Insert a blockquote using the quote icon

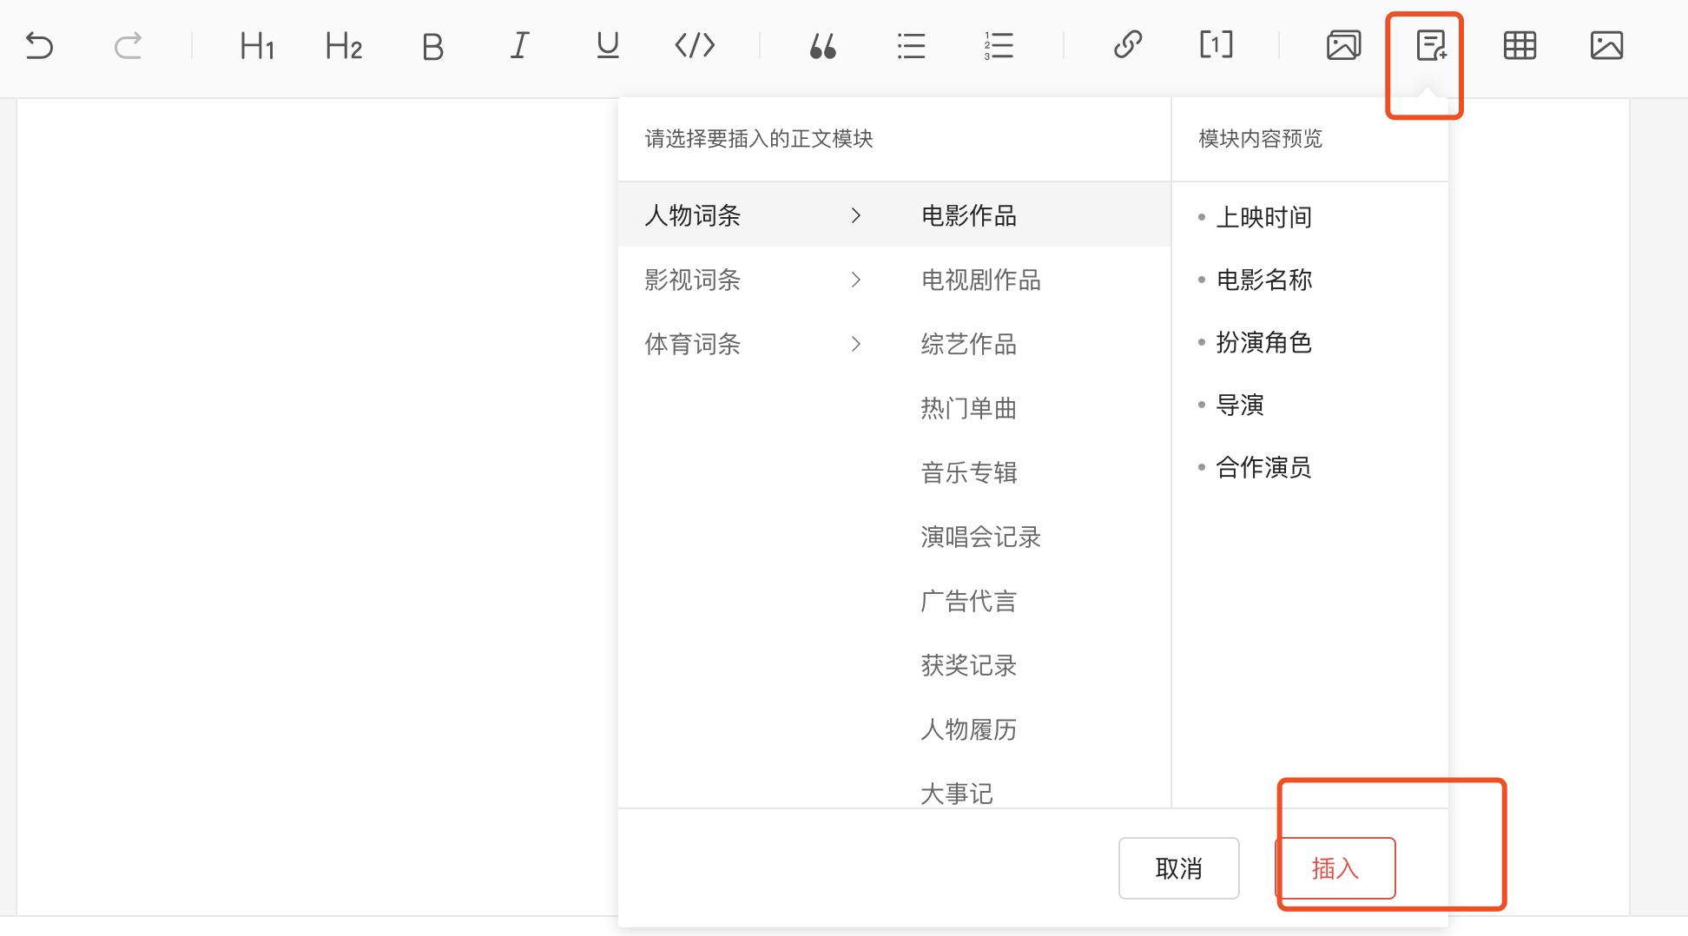(823, 46)
